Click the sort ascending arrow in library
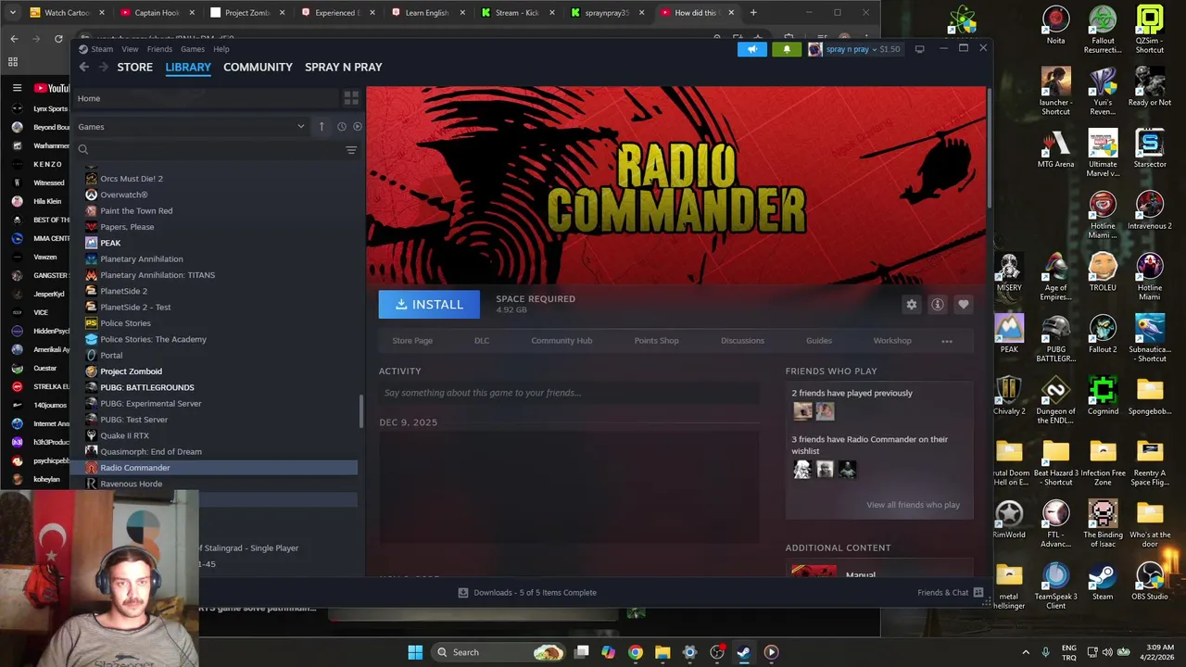This screenshot has height=667, width=1186. [322, 126]
